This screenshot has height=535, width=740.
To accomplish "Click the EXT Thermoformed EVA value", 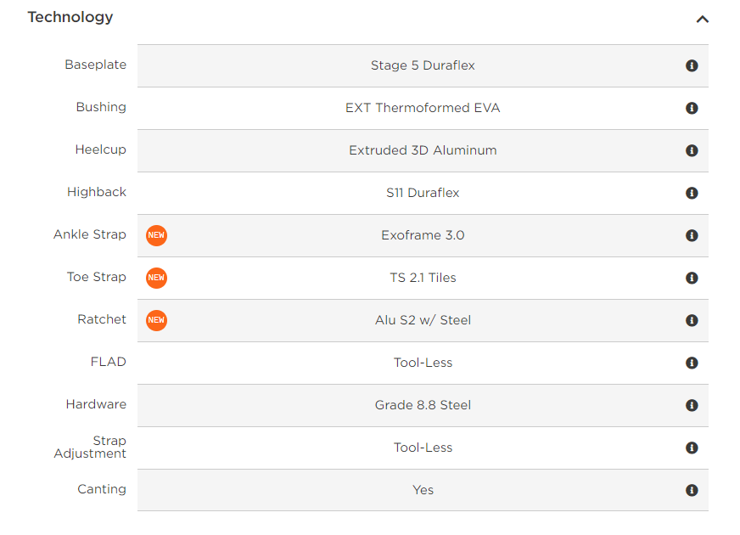I will tap(423, 108).
